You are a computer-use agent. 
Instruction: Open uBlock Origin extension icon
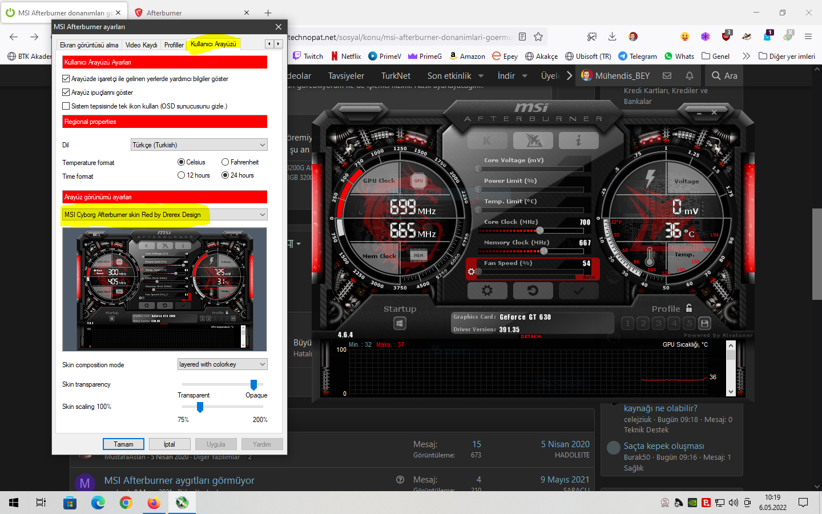[726, 37]
